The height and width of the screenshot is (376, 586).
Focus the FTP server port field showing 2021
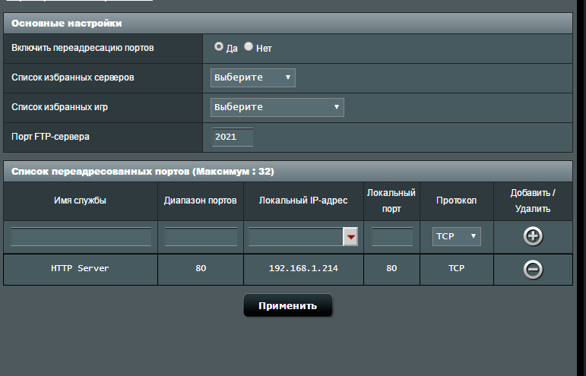pos(233,137)
